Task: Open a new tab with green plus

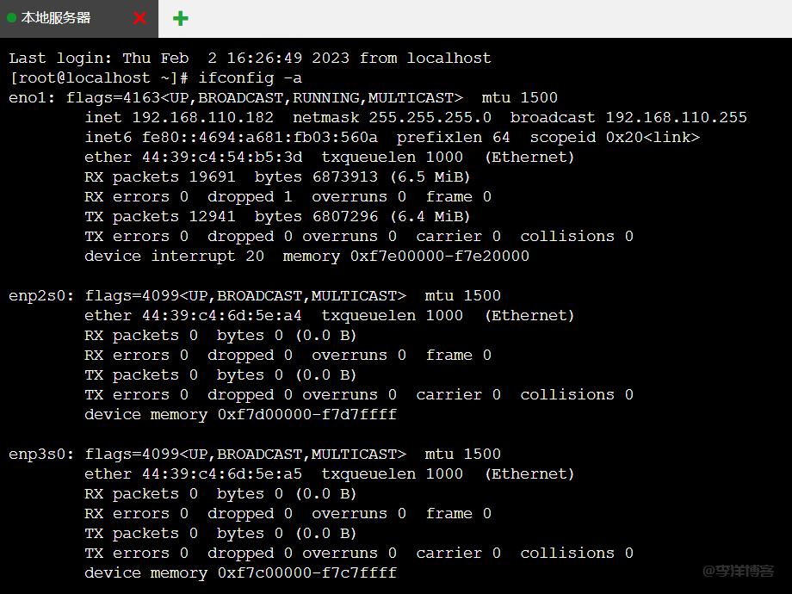Action: [180, 18]
